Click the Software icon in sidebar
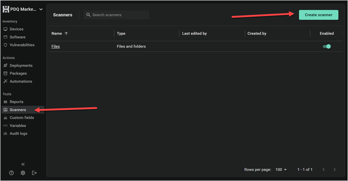Viewport: 348px width, 181px height. 5,37
